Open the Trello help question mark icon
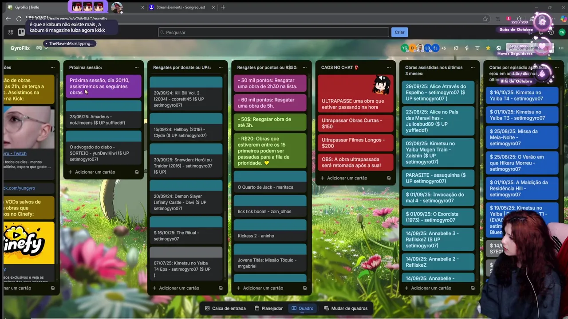Image resolution: width=568 pixels, height=319 pixels. pyautogui.click(x=551, y=32)
